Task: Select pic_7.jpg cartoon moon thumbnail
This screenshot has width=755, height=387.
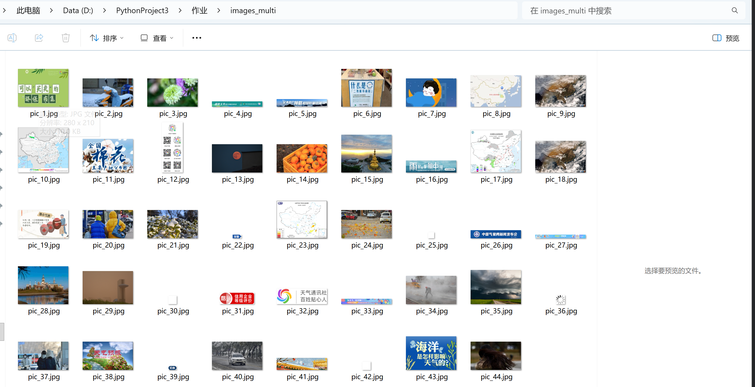Action: pos(431,92)
